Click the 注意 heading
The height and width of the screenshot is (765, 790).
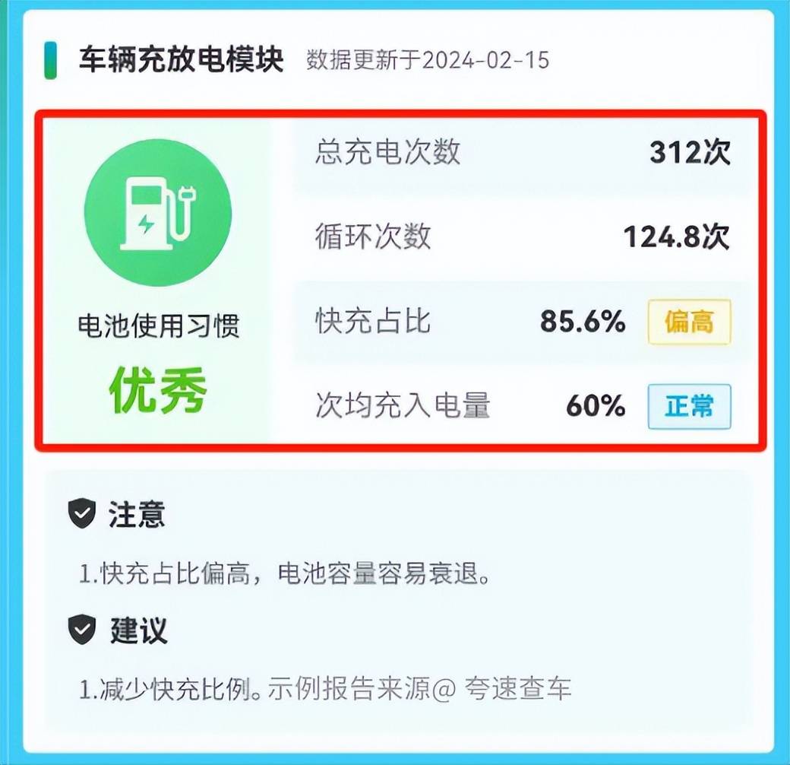click(x=137, y=514)
